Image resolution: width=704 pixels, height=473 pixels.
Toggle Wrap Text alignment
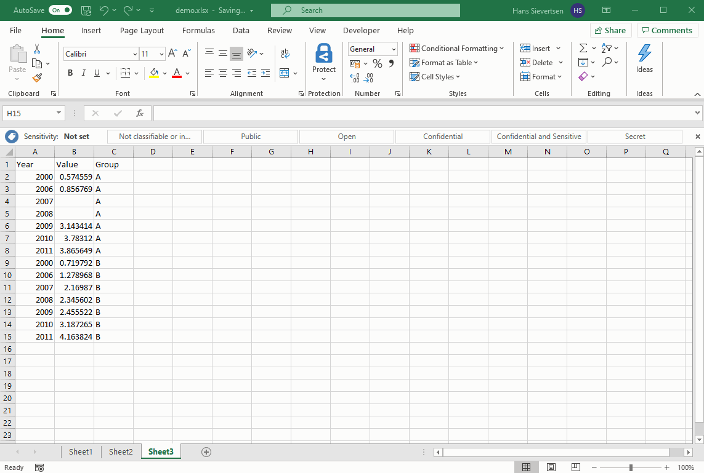[285, 54]
